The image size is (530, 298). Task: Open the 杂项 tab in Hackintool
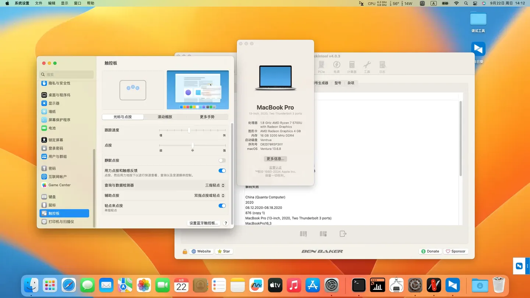coord(350,83)
